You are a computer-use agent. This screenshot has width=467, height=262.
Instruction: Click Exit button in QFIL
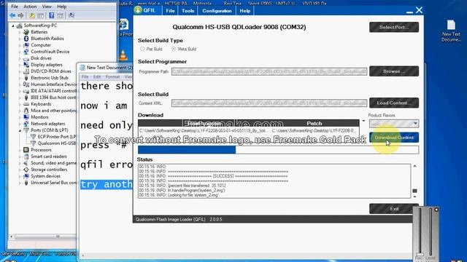tap(394, 209)
